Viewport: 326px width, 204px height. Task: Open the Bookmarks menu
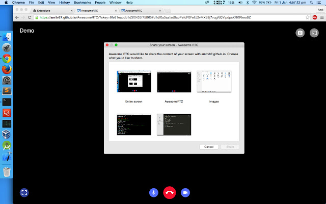point(83,3)
